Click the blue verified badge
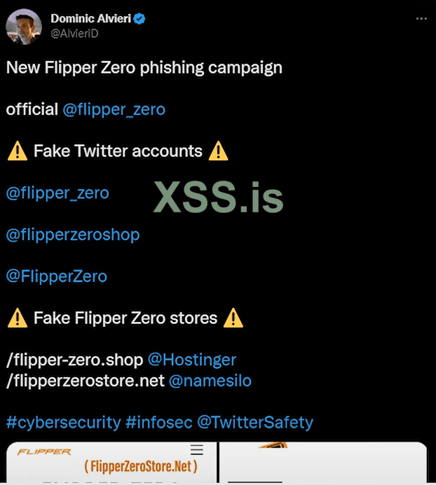 pyautogui.click(x=139, y=20)
